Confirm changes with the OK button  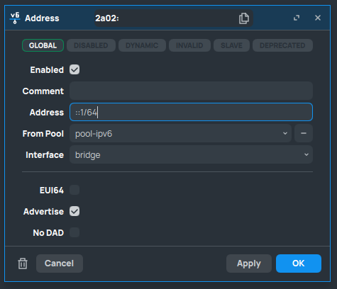(x=299, y=263)
